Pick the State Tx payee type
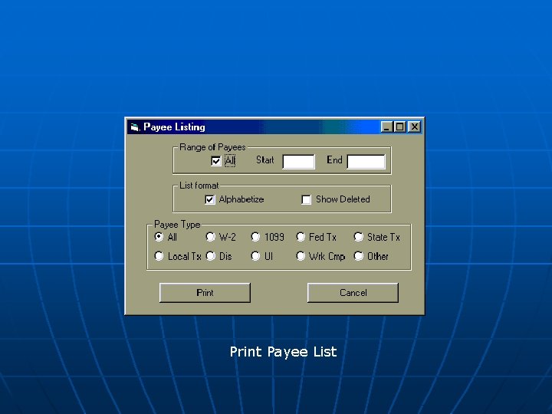 pyautogui.click(x=358, y=237)
